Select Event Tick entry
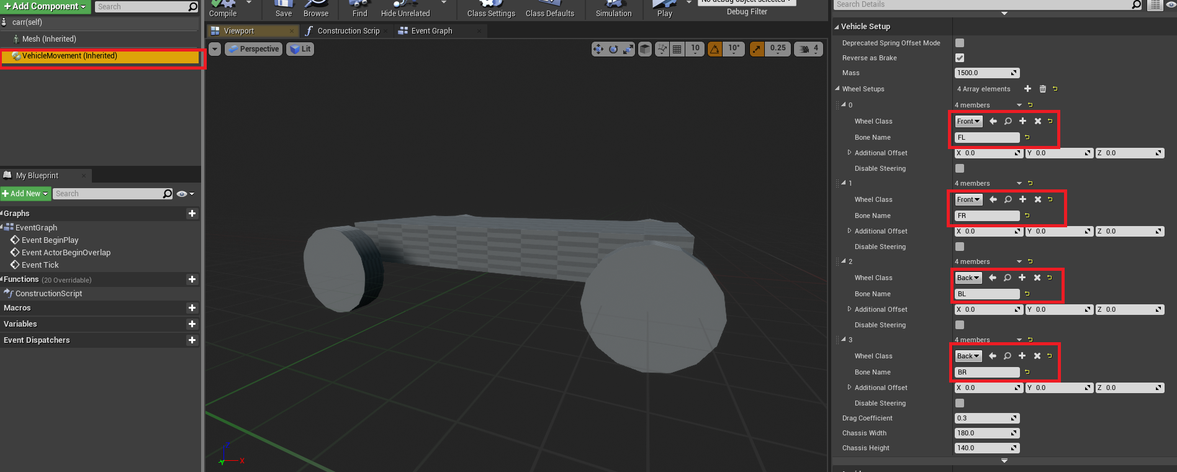 click(40, 265)
